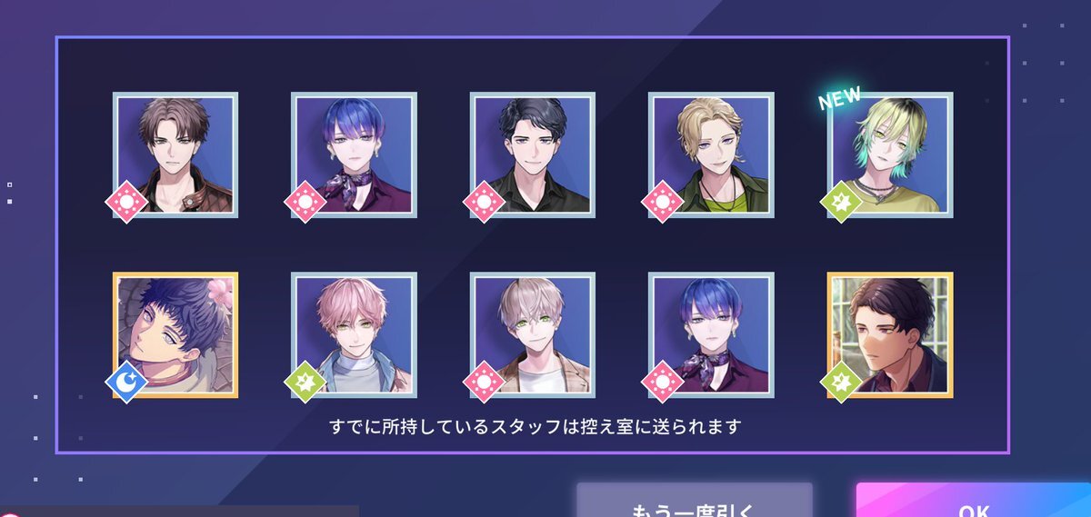Tap the black-haired character in green shirt
1091x517 pixels.
point(533,154)
